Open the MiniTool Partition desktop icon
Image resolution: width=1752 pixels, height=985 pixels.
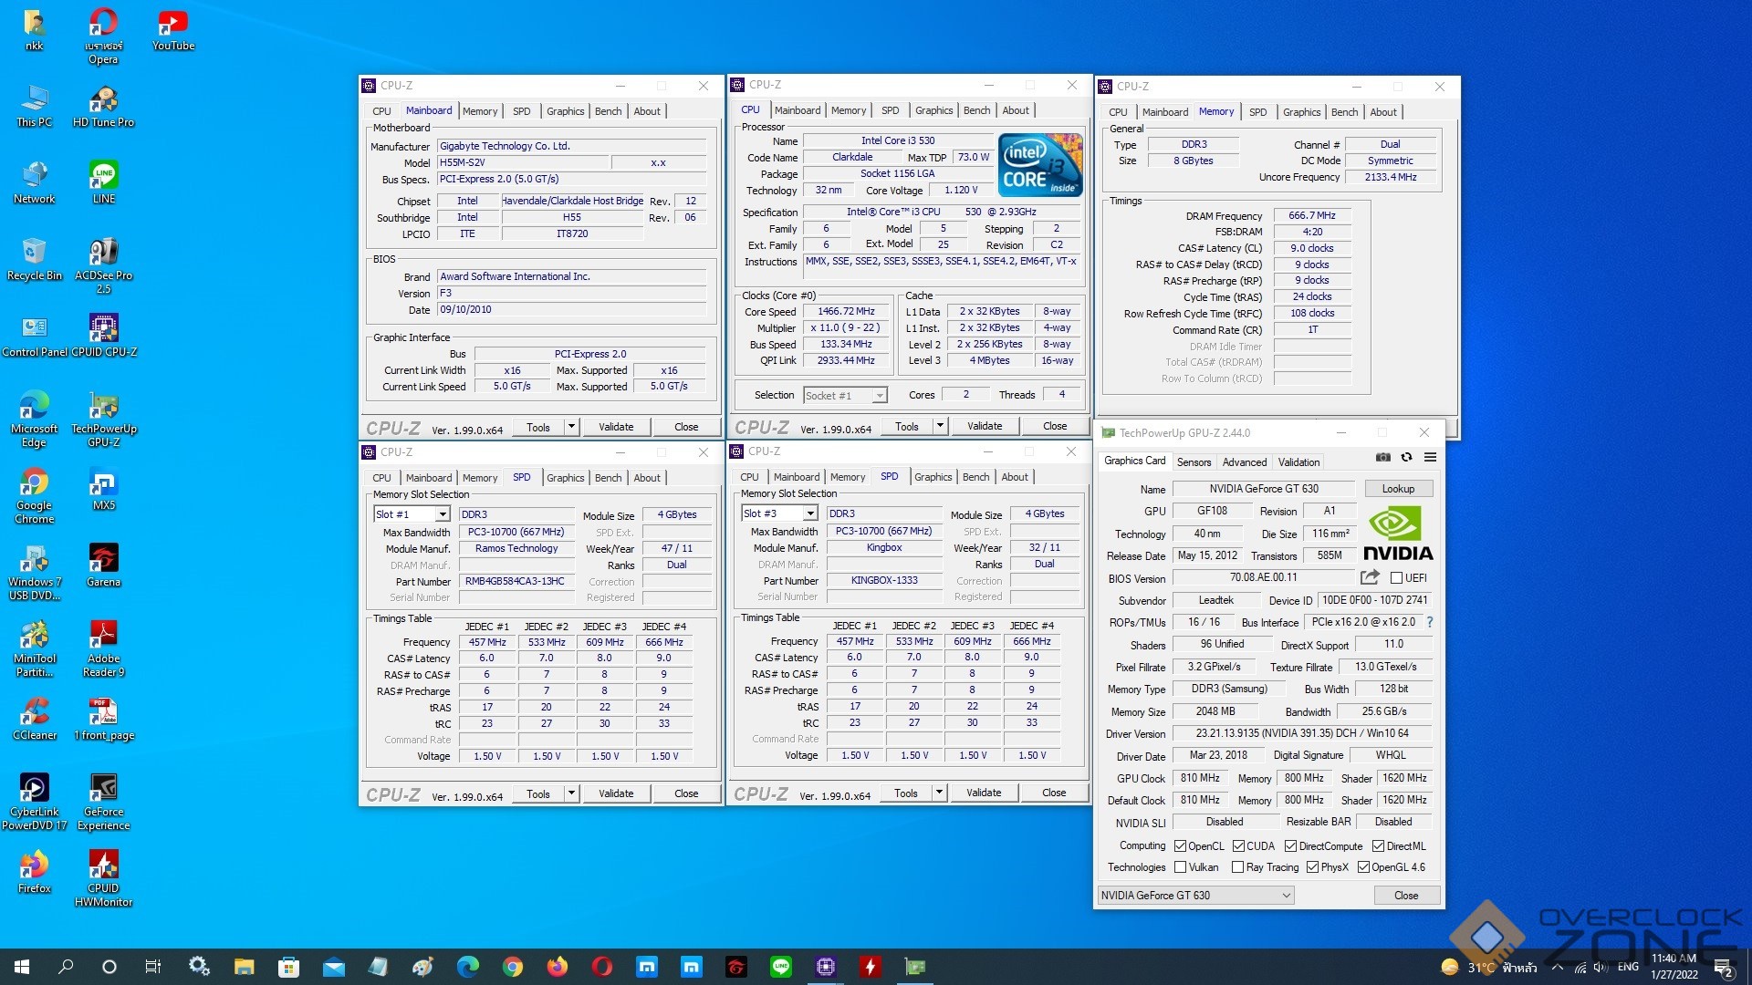point(35,649)
